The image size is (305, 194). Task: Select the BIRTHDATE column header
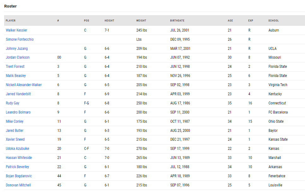pyautogui.click(x=177, y=21)
